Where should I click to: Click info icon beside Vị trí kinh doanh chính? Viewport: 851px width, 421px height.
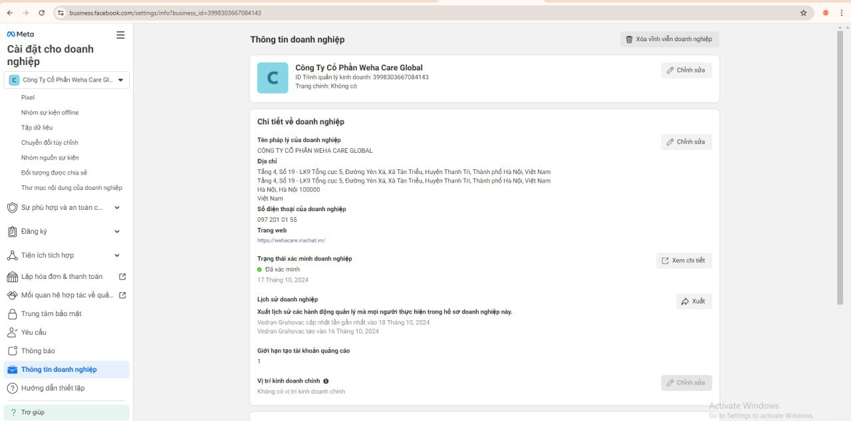pyautogui.click(x=326, y=381)
